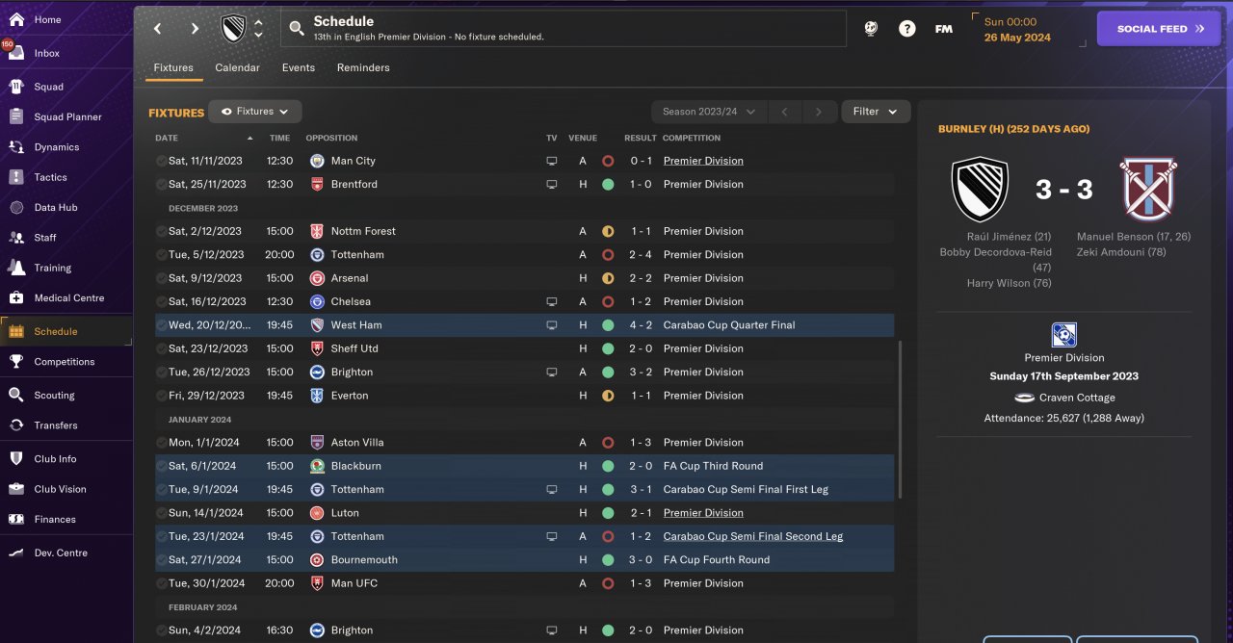Viewport: 1233px width, 643px height.
Task: Click the Tactics board icon in sidebar
Action: pos(16,177)
